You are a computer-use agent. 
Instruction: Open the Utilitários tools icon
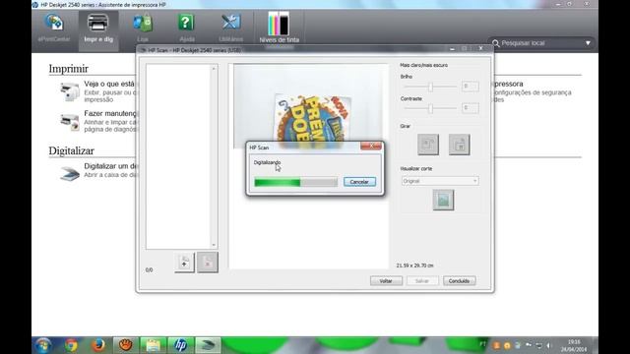pos(230,28)
